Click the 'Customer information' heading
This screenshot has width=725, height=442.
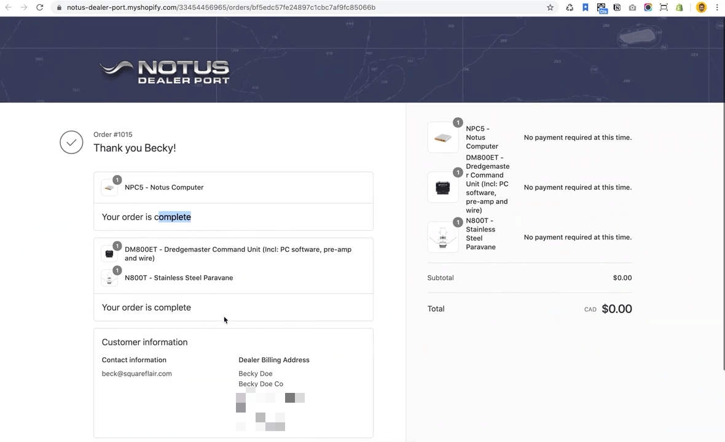(145, 342)
